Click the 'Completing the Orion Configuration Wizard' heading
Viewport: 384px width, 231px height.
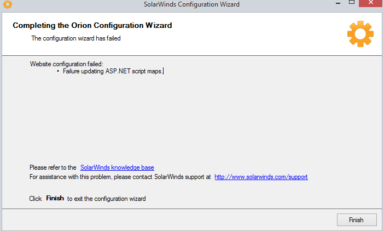[92, 26]
